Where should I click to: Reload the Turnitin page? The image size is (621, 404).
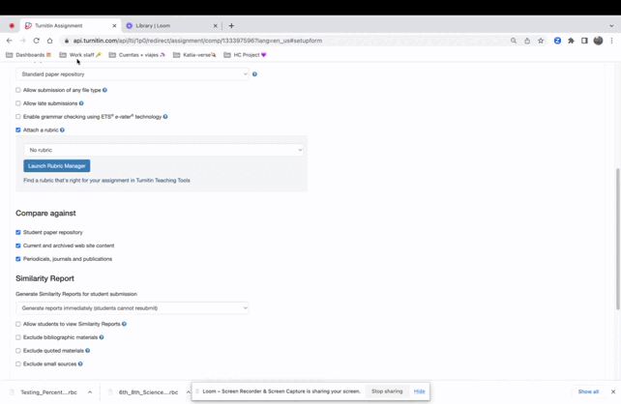pos(36,41)
